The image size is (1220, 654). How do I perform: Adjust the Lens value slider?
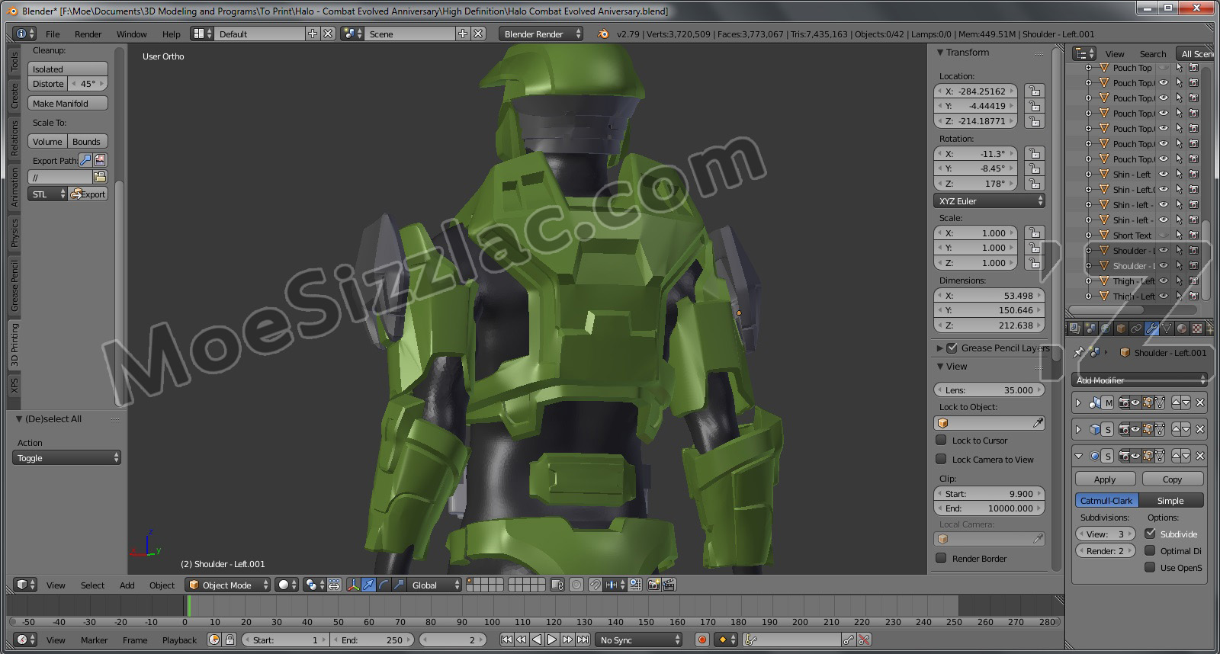(x=989, y=390)
